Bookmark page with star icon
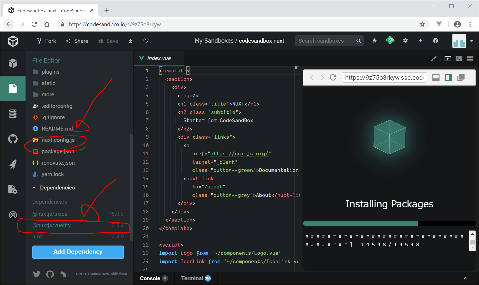 [x=422, y=24]
